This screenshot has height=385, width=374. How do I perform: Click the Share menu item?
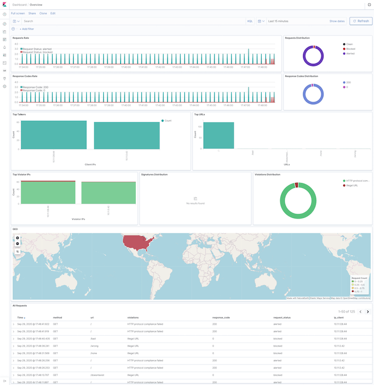(32, 13)
